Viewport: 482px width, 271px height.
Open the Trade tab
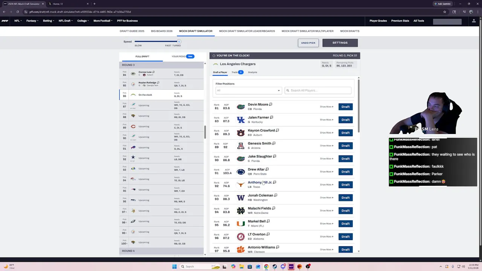pos(237,72)
